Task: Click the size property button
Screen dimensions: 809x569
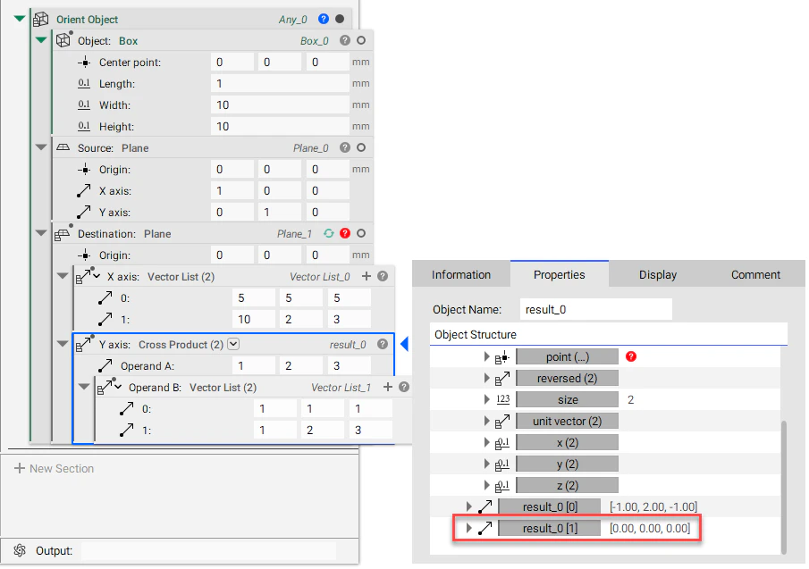Action: click(x=567, y=399)
